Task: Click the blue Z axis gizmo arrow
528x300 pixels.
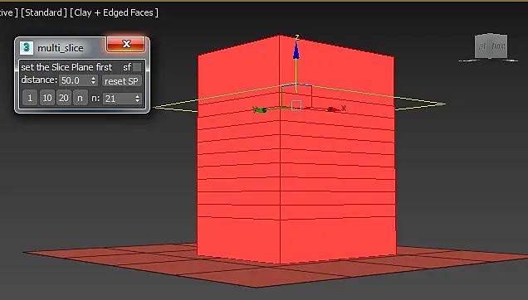Action: (x=296, y=51)
